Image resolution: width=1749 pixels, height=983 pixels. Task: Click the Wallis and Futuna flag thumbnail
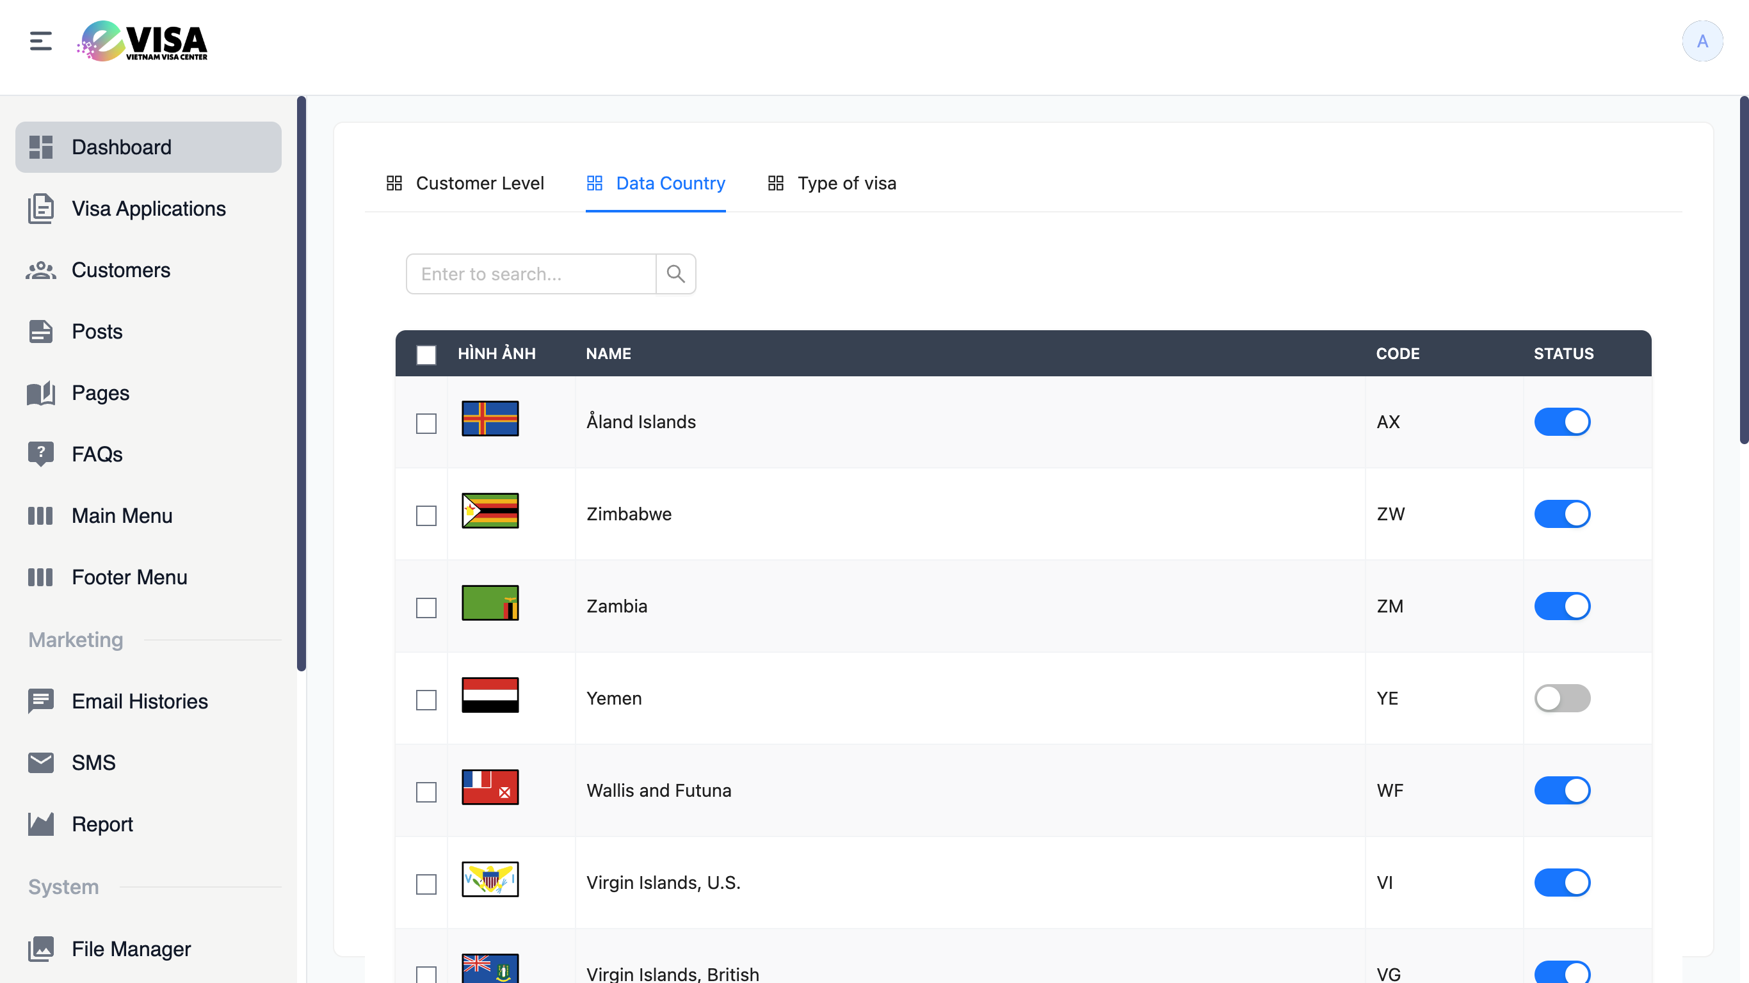[490, 787]
